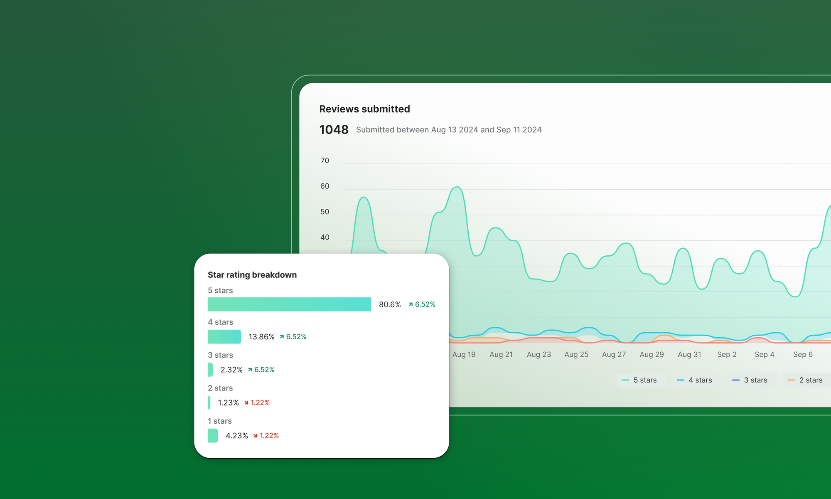Click the up arrow beside the 2.32% value

[x=250, y=369]
